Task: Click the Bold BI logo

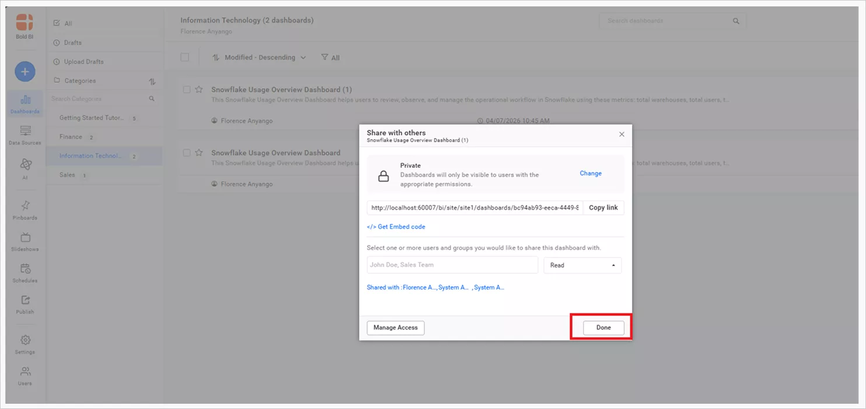Action: tap(25, 22)
